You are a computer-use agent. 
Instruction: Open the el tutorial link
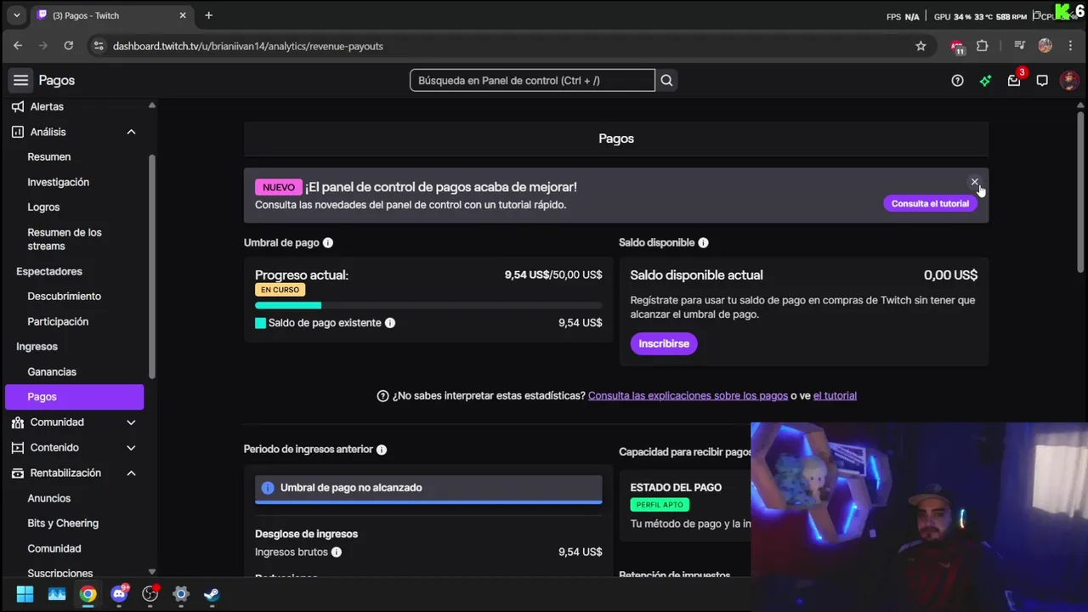coord(835,396)
